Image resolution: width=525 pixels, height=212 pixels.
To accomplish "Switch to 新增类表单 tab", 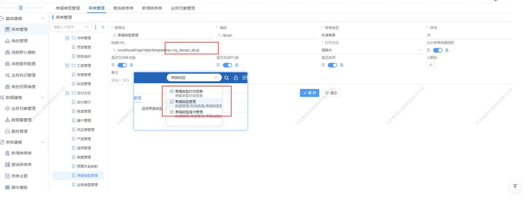I will pos(152,8).
